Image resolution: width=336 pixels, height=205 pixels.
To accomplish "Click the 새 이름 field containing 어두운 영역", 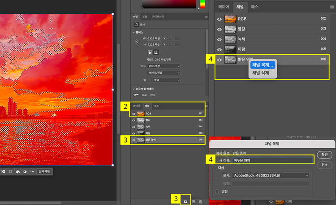I will pos(273,160).
